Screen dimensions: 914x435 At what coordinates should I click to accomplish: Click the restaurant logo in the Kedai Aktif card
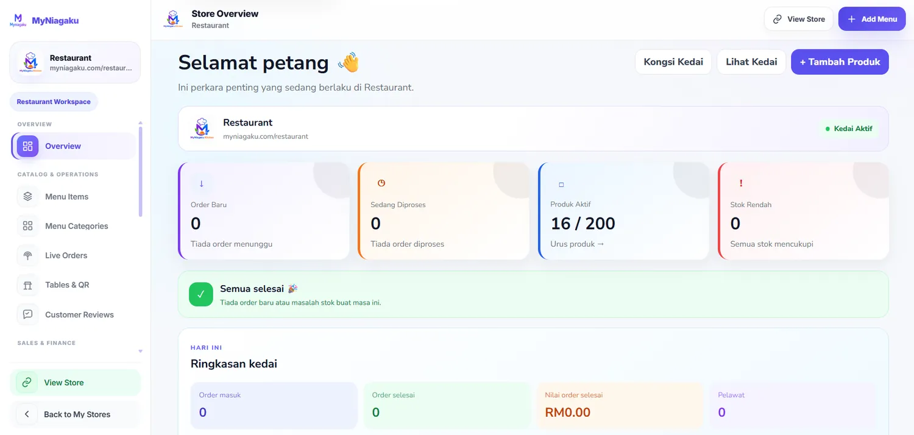coord(202,129)
